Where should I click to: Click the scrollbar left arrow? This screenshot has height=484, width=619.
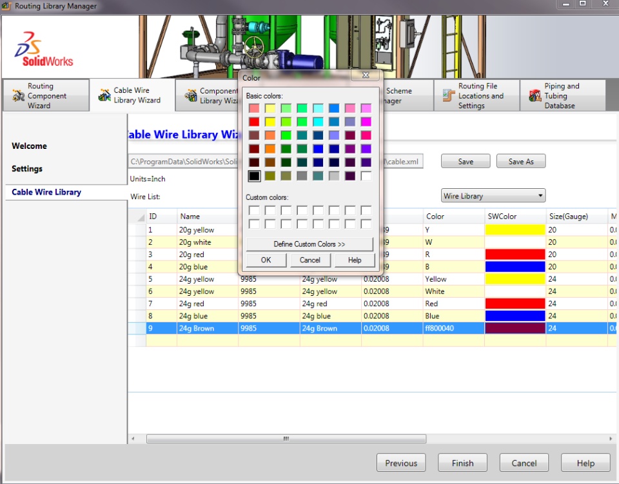pyautogui.click(x=133, y=439)
